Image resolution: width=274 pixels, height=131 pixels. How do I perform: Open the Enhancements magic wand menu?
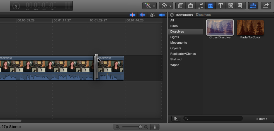[x=149, y=6]
